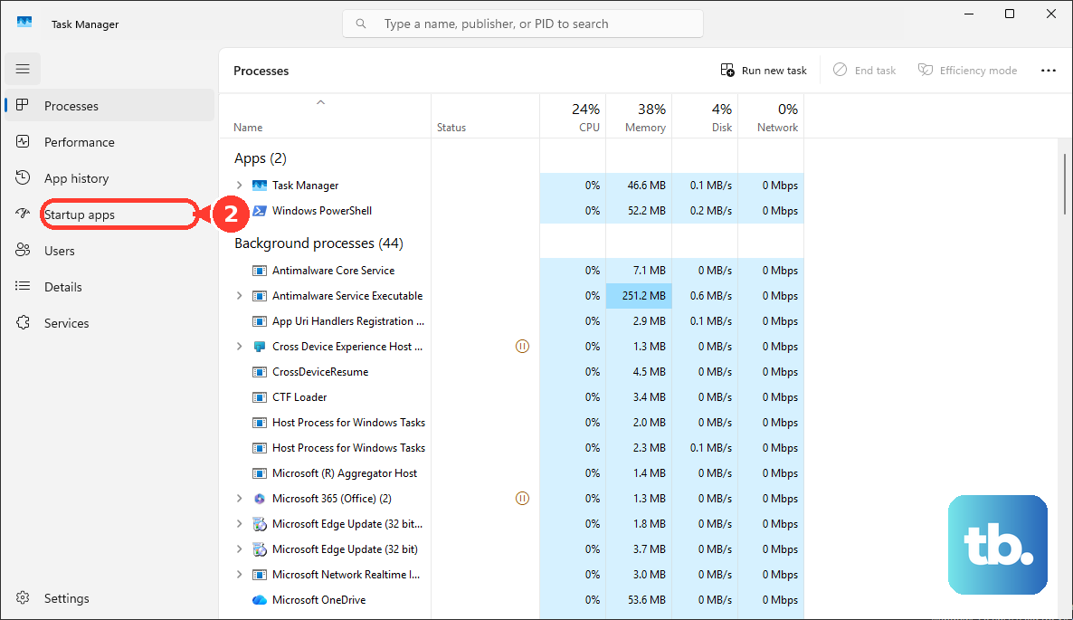Expand the Task Manager app row
This screenshot has width=1073, height=620.
click(239, 186)
